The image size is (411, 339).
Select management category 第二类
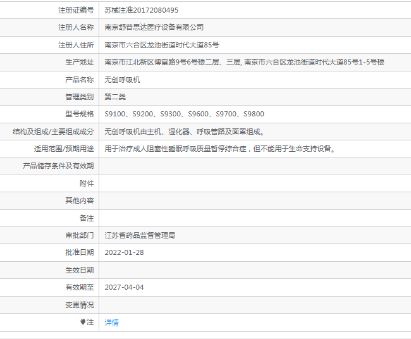click(x=115, y=97)
